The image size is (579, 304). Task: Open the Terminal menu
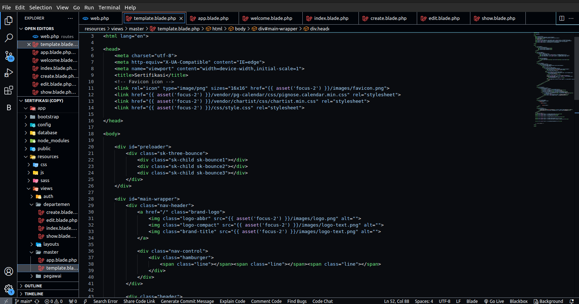click(109, 7)
